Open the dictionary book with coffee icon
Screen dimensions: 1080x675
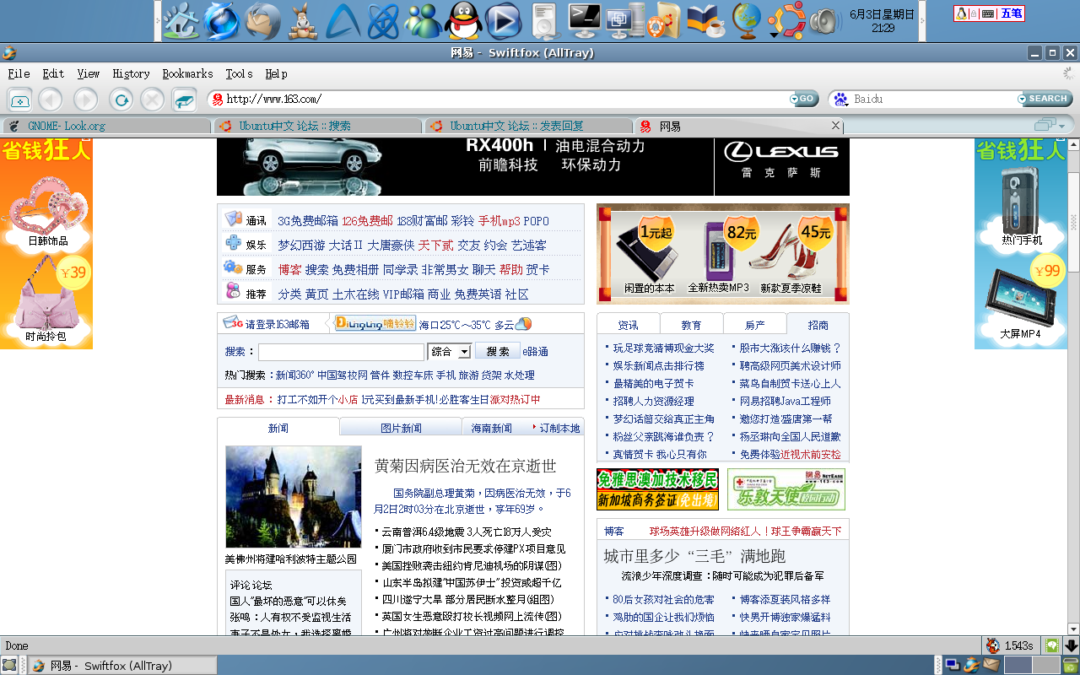click(706, 21)
